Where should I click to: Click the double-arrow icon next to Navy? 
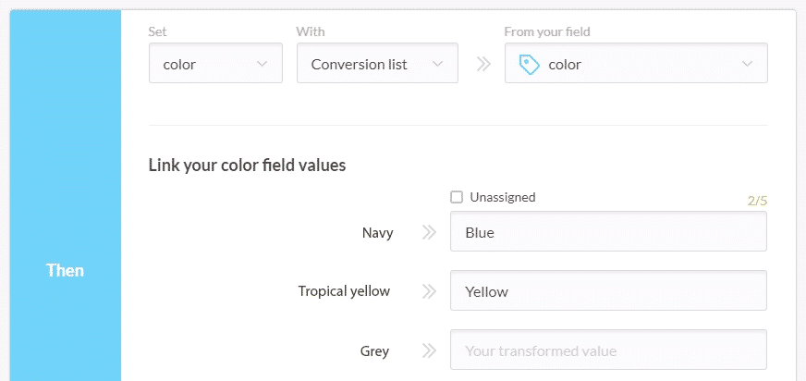pos(429,232)
